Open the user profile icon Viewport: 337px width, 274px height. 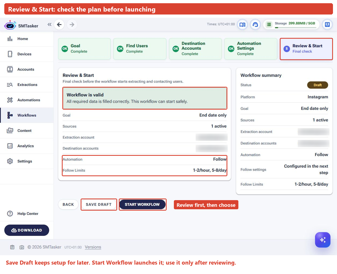(327, 24)
